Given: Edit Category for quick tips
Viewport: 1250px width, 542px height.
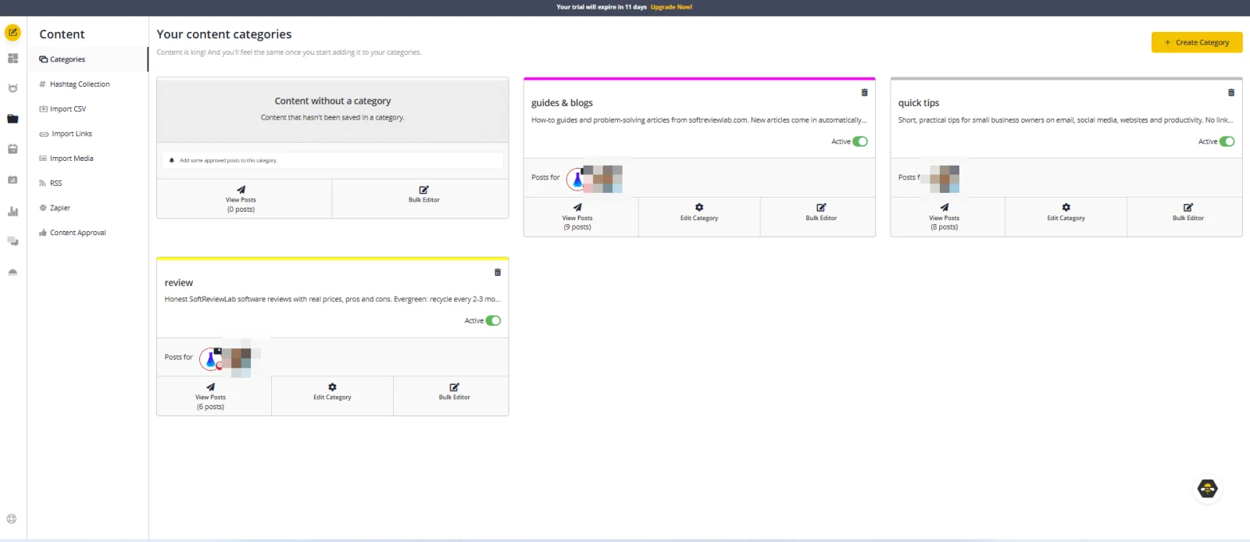Looking at the screenshot, I should 1066,217.
